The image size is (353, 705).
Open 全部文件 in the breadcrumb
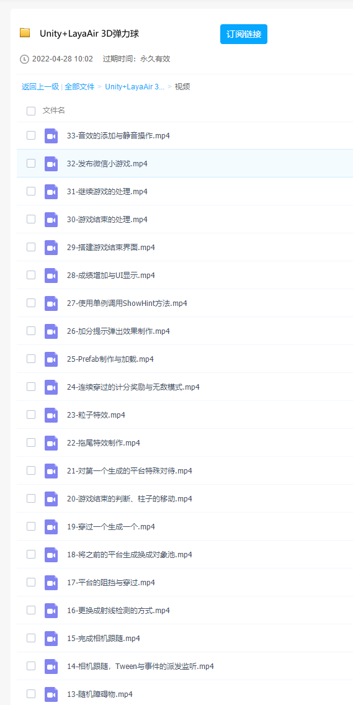click(x=79, y=87)
